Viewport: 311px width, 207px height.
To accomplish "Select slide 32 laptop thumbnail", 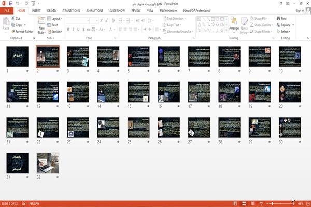I will click(x=48, y=163).
